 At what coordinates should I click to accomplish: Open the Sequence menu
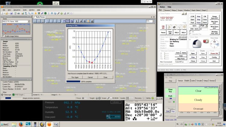[x=17, y=10]
